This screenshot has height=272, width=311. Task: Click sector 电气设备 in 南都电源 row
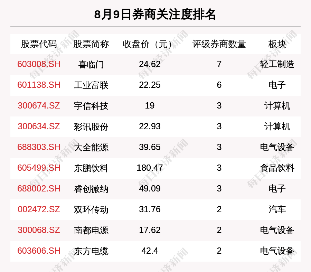point(277,230)
